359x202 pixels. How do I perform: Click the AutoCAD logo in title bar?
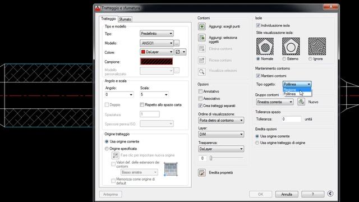coord(98,8)
